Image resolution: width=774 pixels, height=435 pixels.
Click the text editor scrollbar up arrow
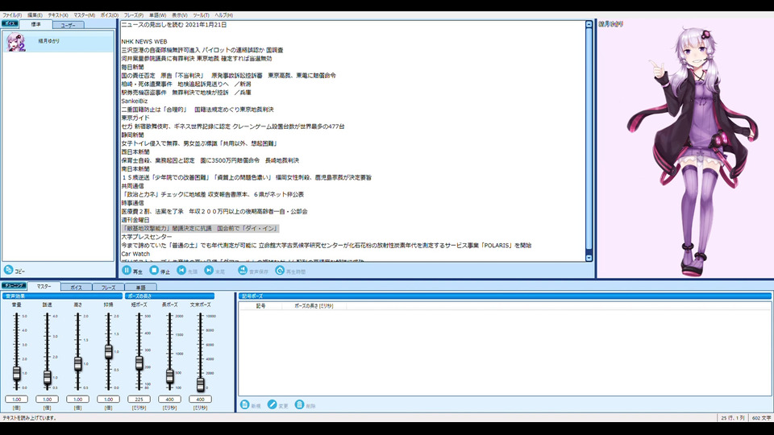coord(589,24)
